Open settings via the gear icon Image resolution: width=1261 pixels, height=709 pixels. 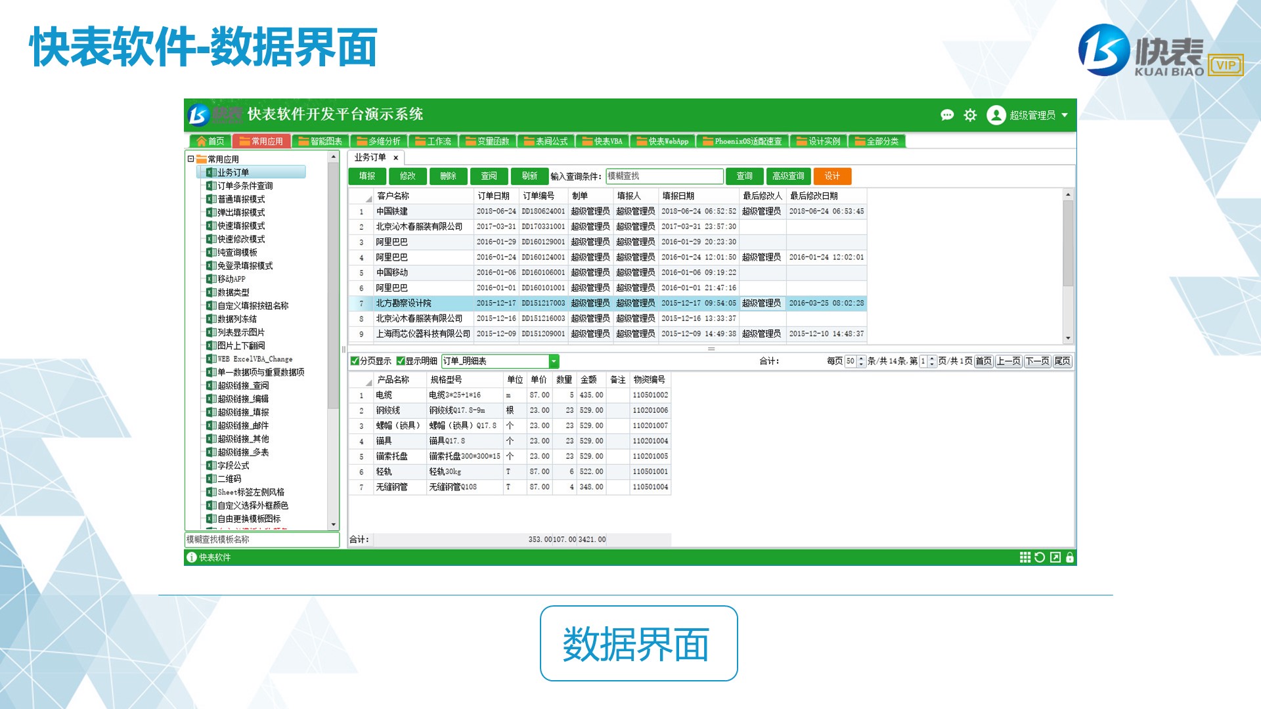[970, 115]
